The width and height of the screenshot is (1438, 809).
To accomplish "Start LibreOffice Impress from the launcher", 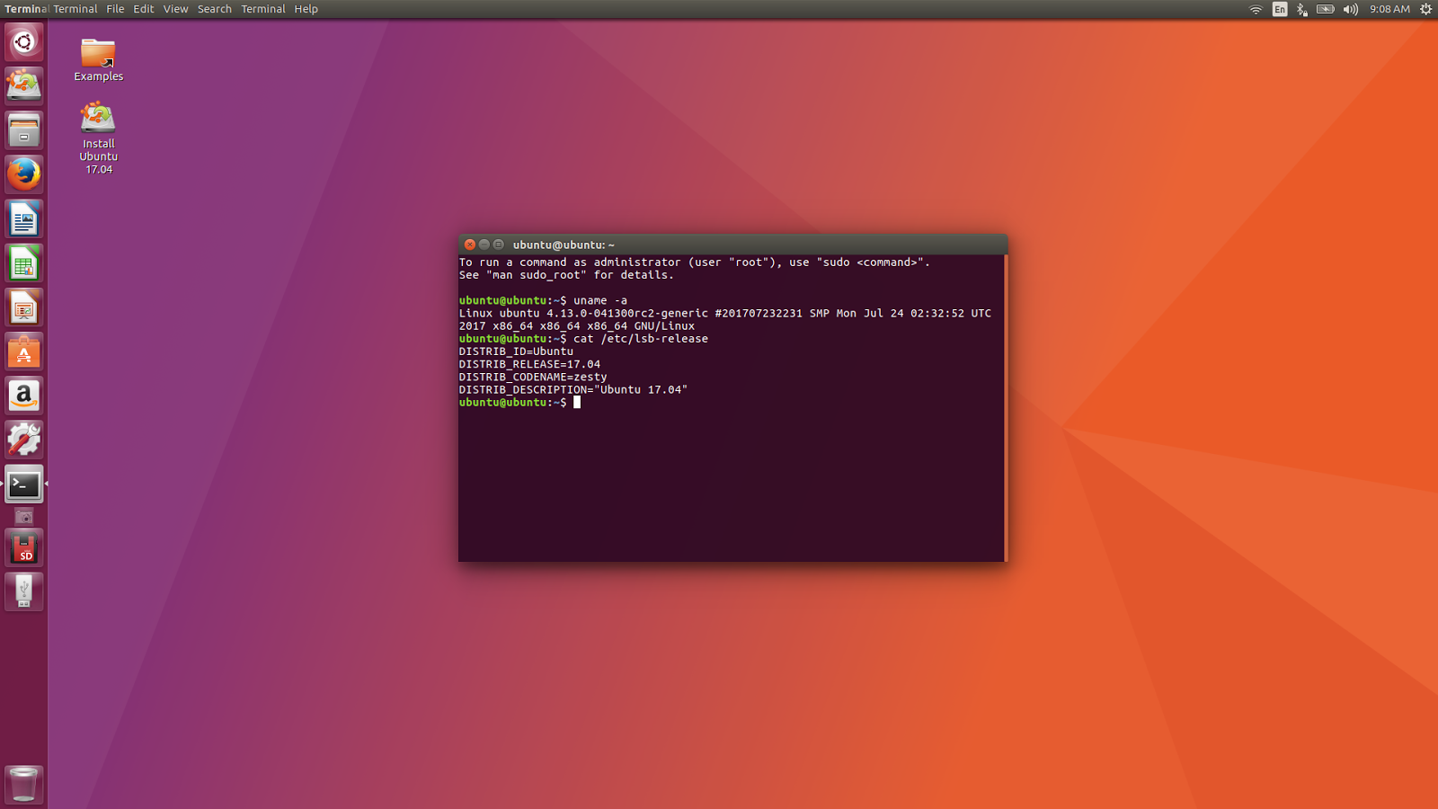I will click(x=23, y=307).
